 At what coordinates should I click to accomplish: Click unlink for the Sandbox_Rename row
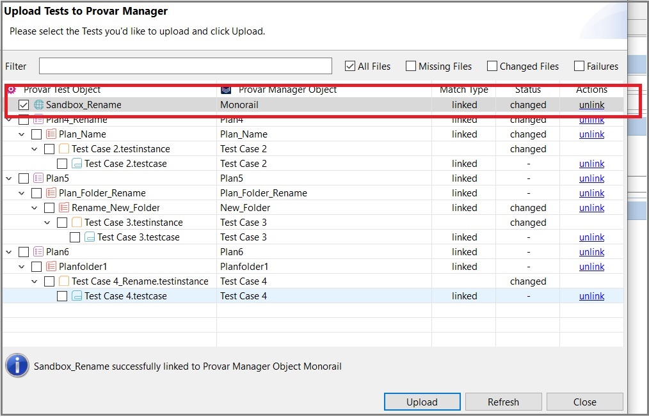click(591, 105)
